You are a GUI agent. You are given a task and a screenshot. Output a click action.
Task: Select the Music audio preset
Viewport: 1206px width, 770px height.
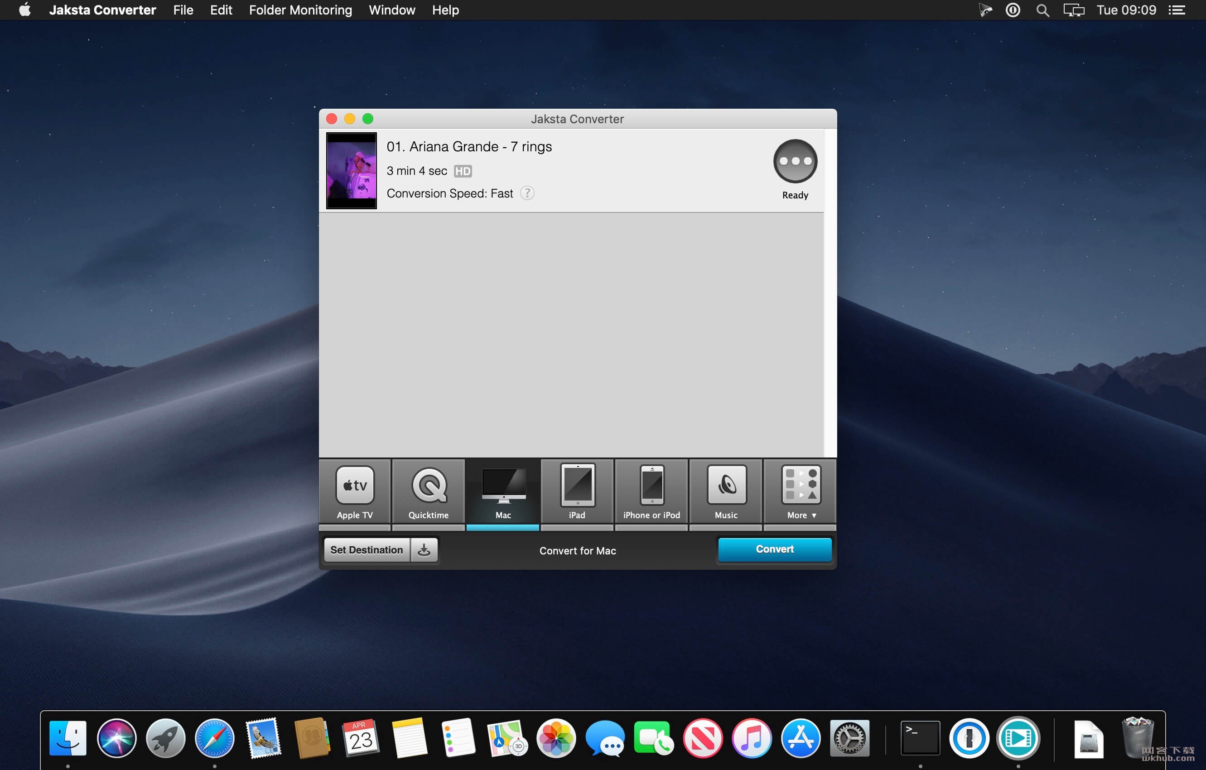click(726, 491)
